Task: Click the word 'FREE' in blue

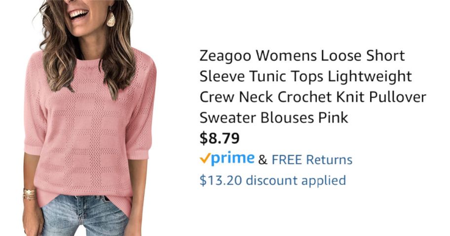Action: [287, 160]
